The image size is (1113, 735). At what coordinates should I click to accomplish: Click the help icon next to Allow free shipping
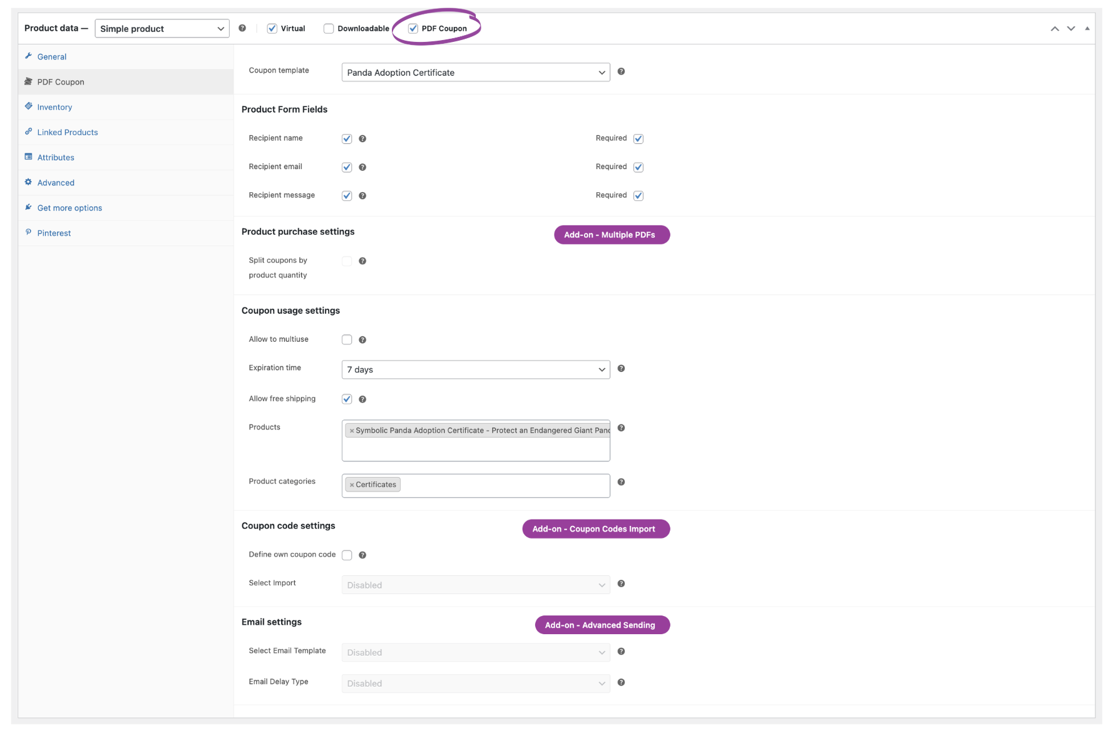(362, 399)
